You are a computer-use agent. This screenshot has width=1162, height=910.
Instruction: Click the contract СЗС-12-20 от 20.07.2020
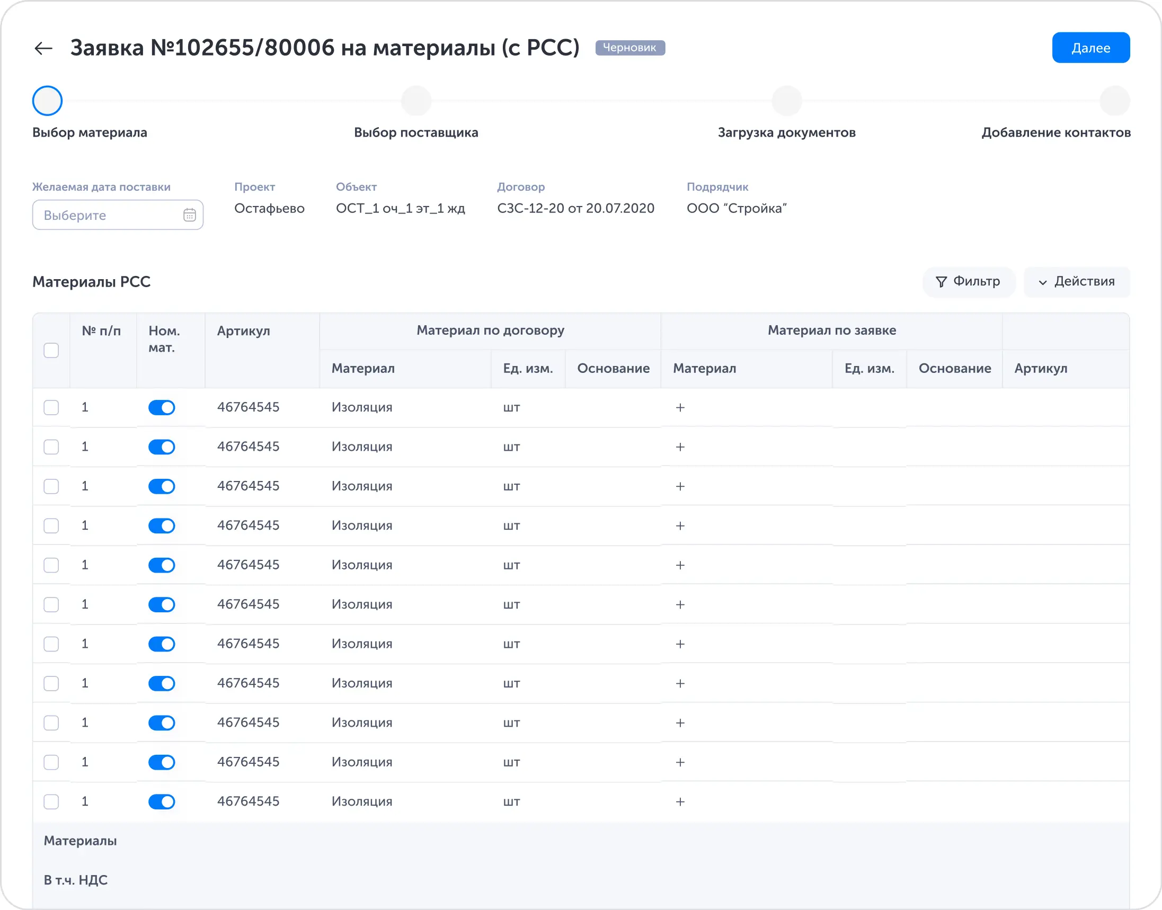pos(575,208)
